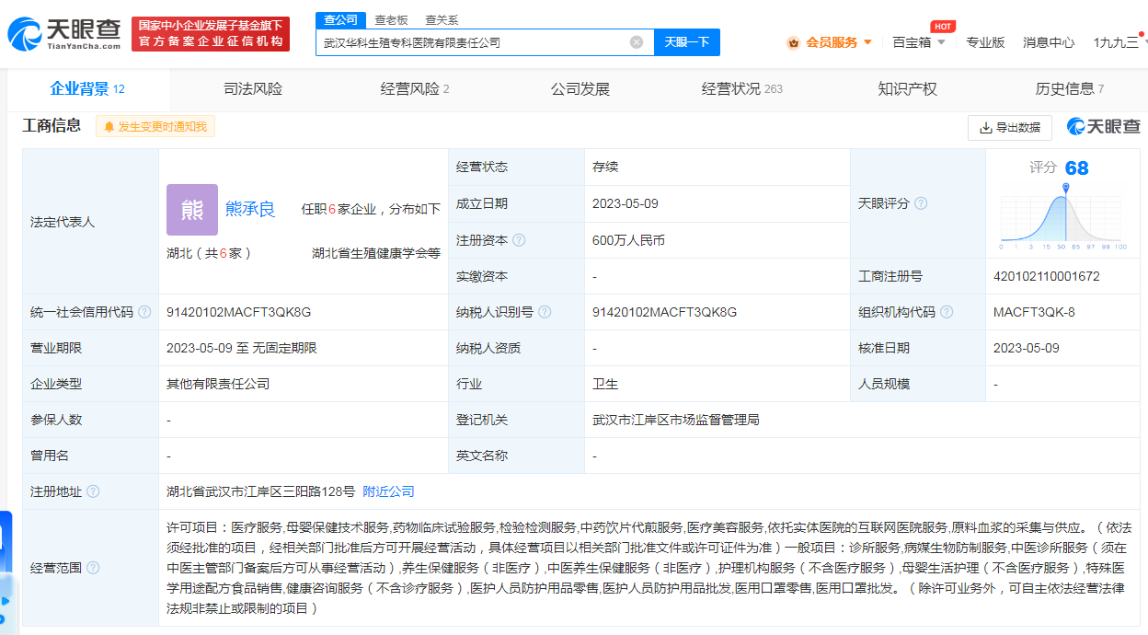Open 消息中心 in the top bar
Image resolution: width=1148 pixels, height=635 pixels.
pos(1049,42)
